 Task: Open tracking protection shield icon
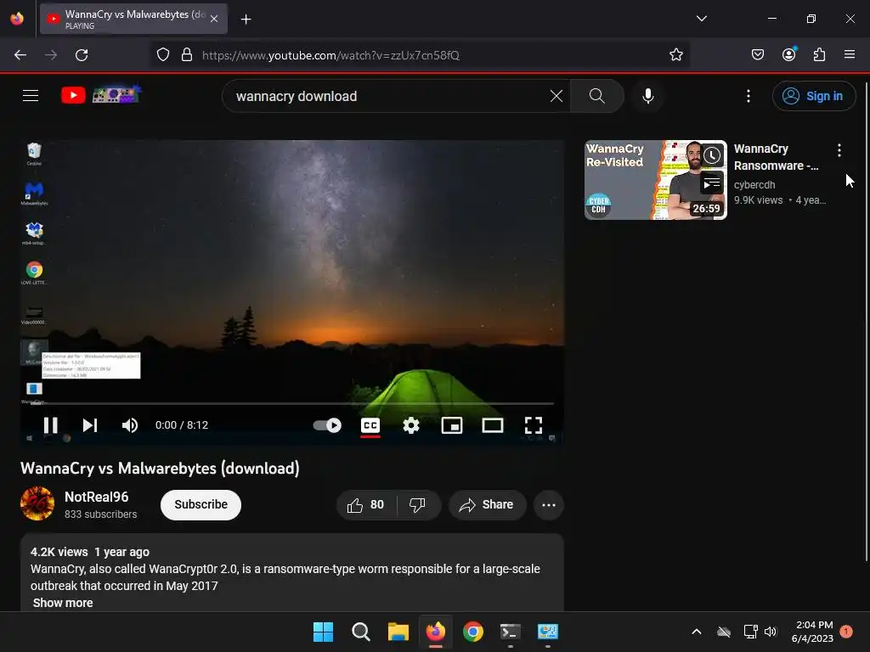[x=162, y=55]
